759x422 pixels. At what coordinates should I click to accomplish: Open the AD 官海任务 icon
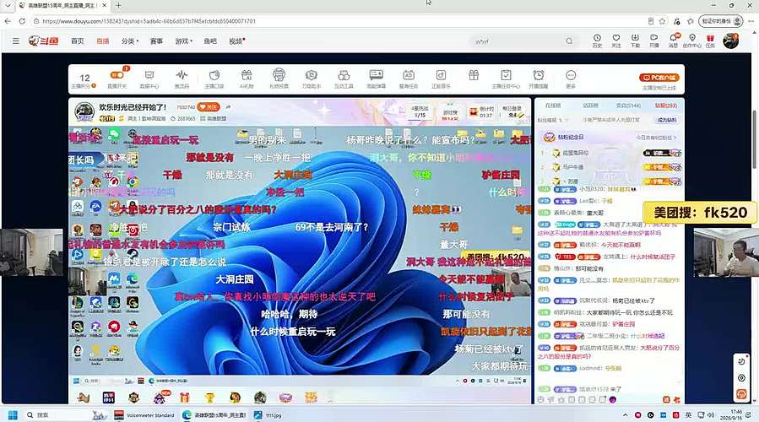(x=409, y=78)
